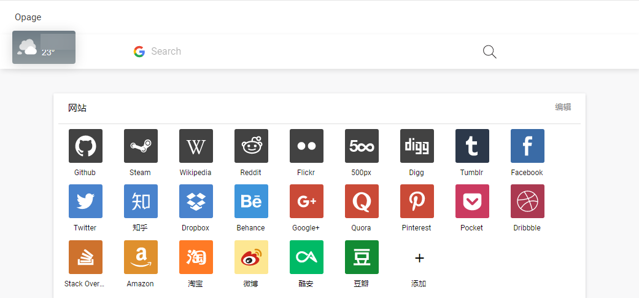Open the 豆瓣 shortcut icon

362,257
